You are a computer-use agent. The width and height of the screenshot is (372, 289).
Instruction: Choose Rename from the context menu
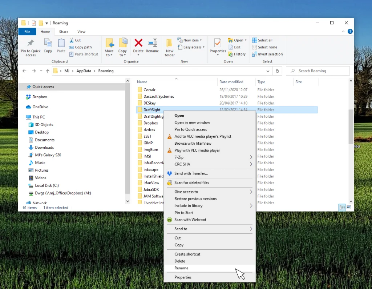tap(181, 268)
